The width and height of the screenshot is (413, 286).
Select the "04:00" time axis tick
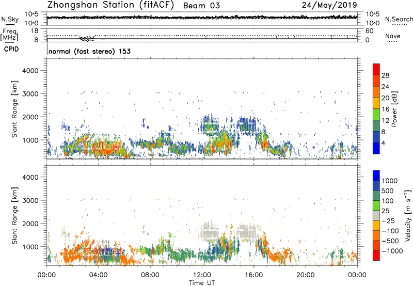pos(98,275)
